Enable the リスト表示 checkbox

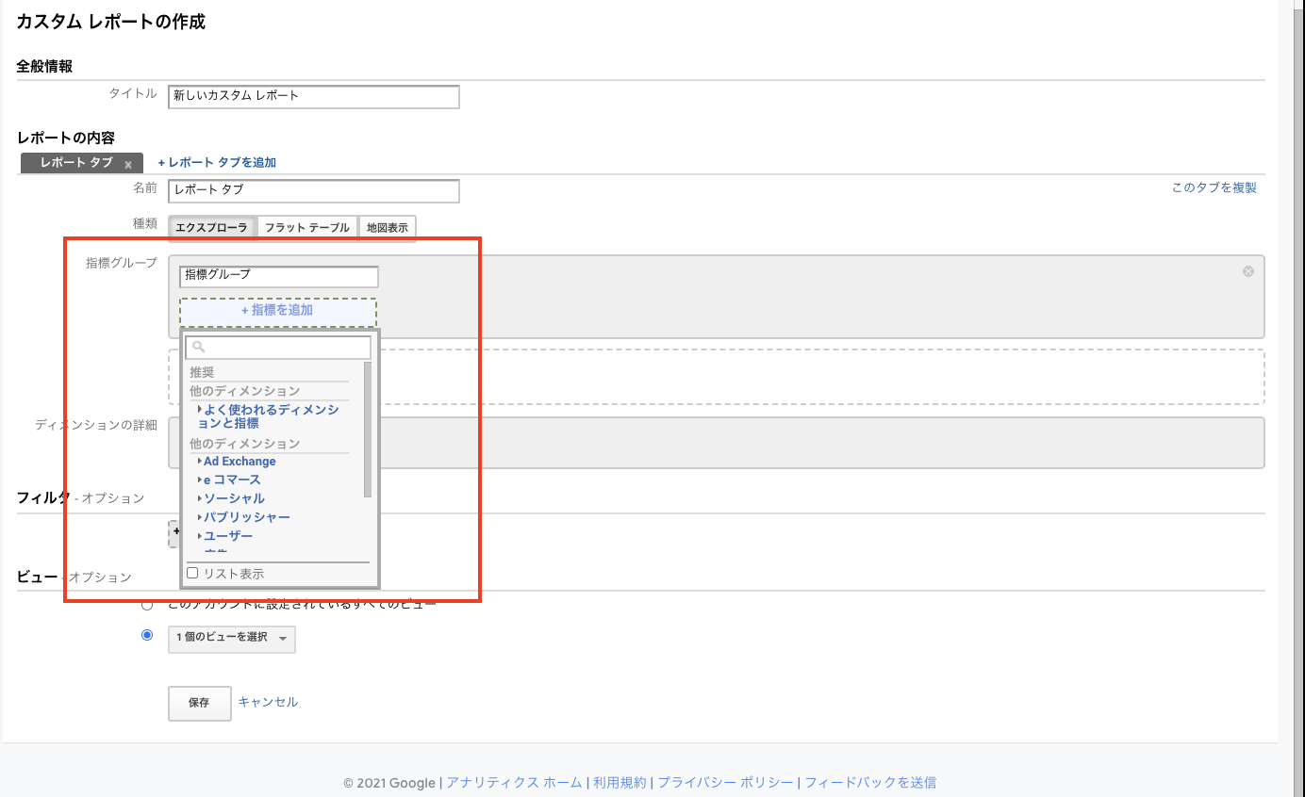tap(192, 573)
